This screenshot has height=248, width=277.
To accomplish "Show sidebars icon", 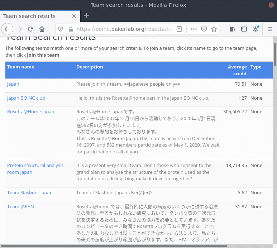I will click(244, 29).
